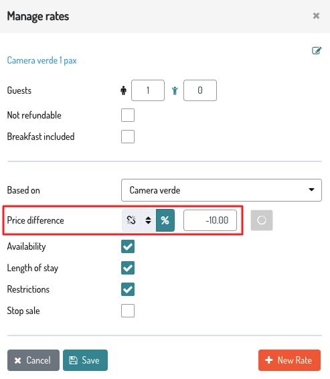This screenshot has width=330, height=379.
Task: Select the percent sign mode button
Action: 165,220
